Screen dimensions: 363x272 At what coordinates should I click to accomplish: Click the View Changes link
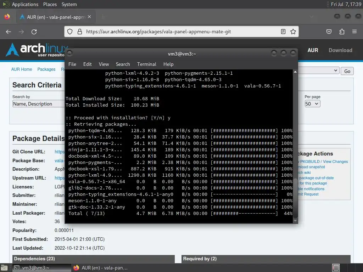(335, 161)
